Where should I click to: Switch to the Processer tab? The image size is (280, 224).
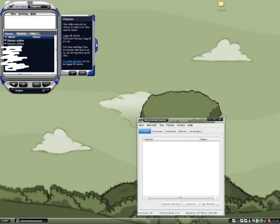(x=157, y=131)
